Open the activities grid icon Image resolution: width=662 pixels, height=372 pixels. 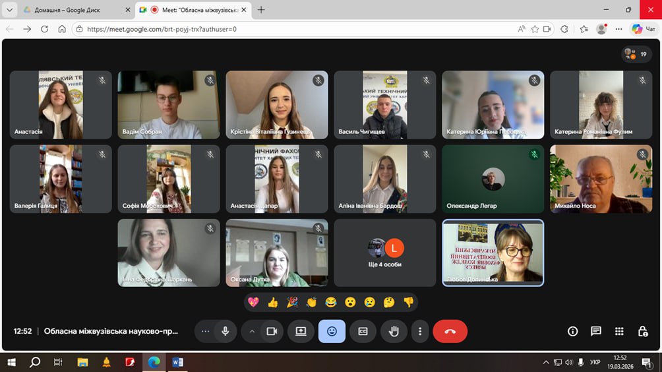[x=619, y=331]
